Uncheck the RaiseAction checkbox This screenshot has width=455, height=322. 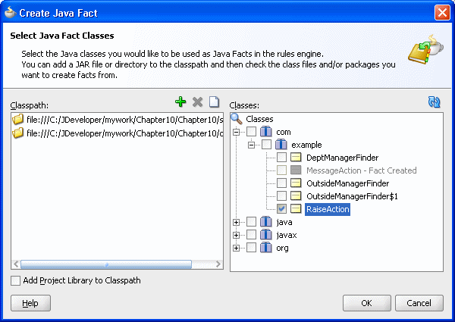coord(281,208)
